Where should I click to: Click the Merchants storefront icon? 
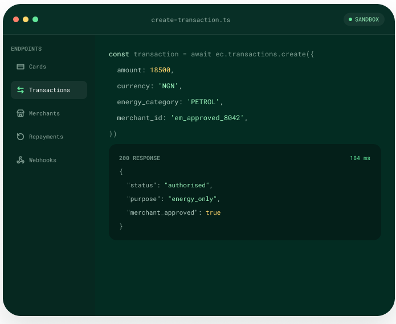[21, 113]
